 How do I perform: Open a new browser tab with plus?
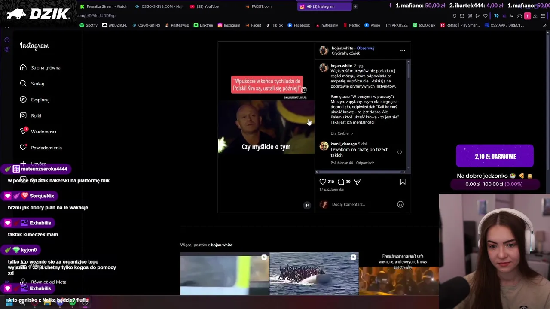[355, 6]
